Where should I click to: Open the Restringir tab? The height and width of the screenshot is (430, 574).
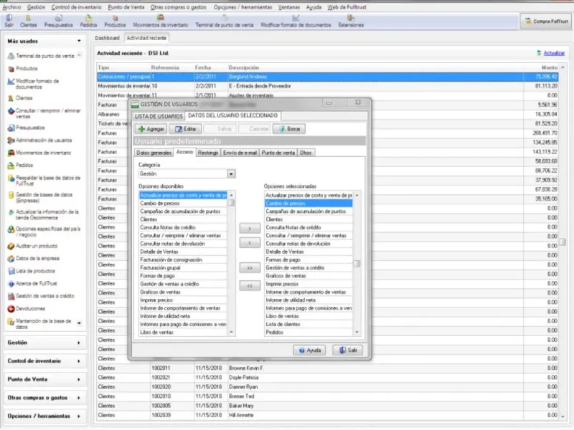[x=208, y=153]
